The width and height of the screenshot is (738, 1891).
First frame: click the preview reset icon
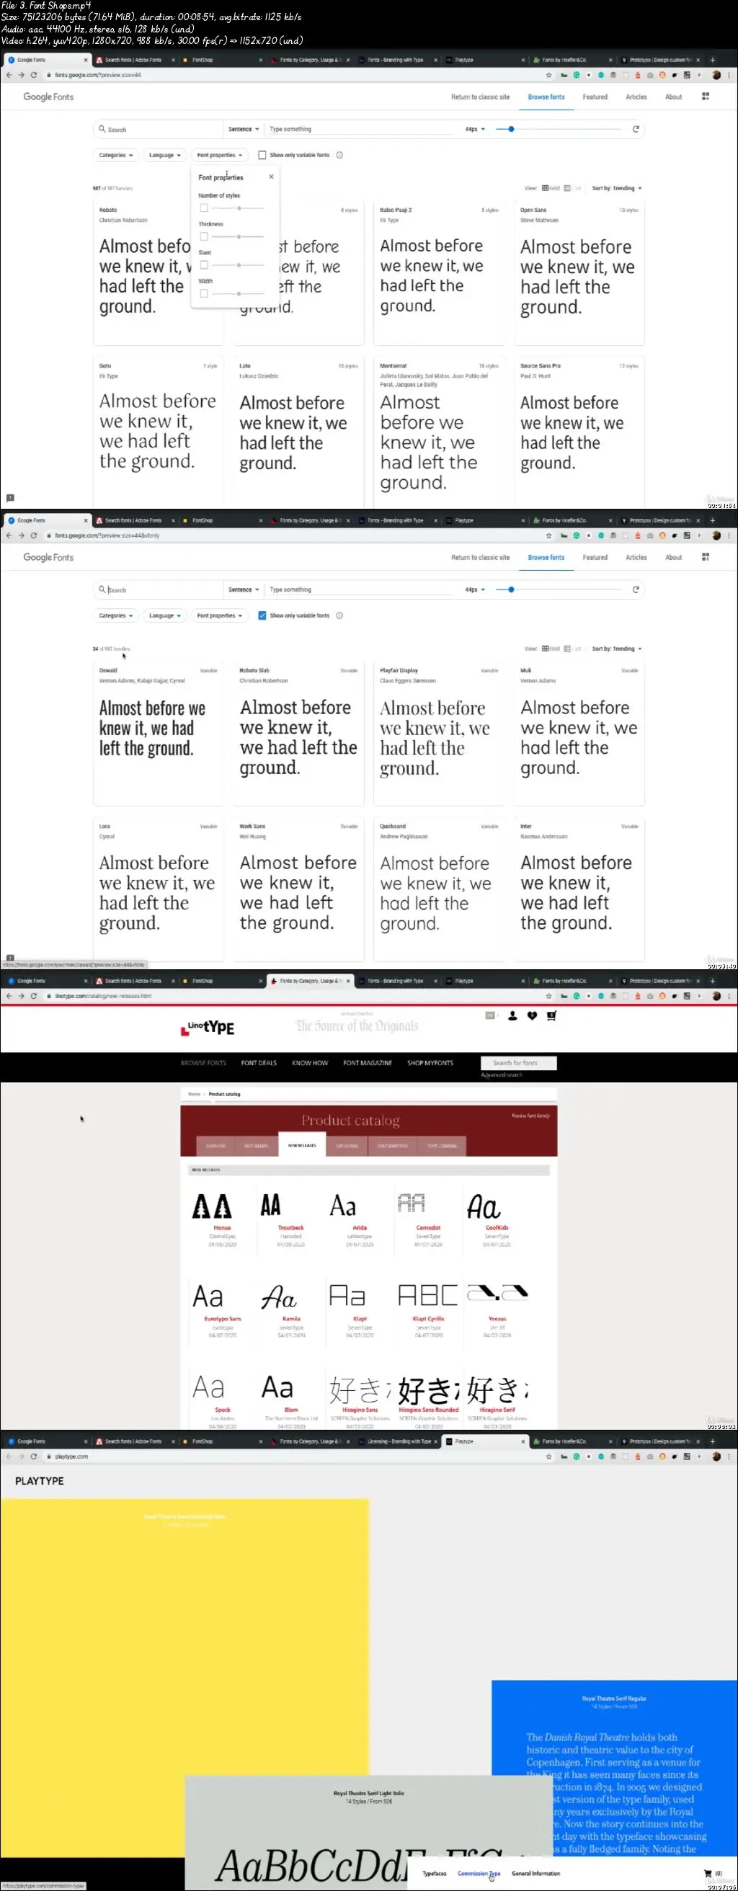(636, 129)
